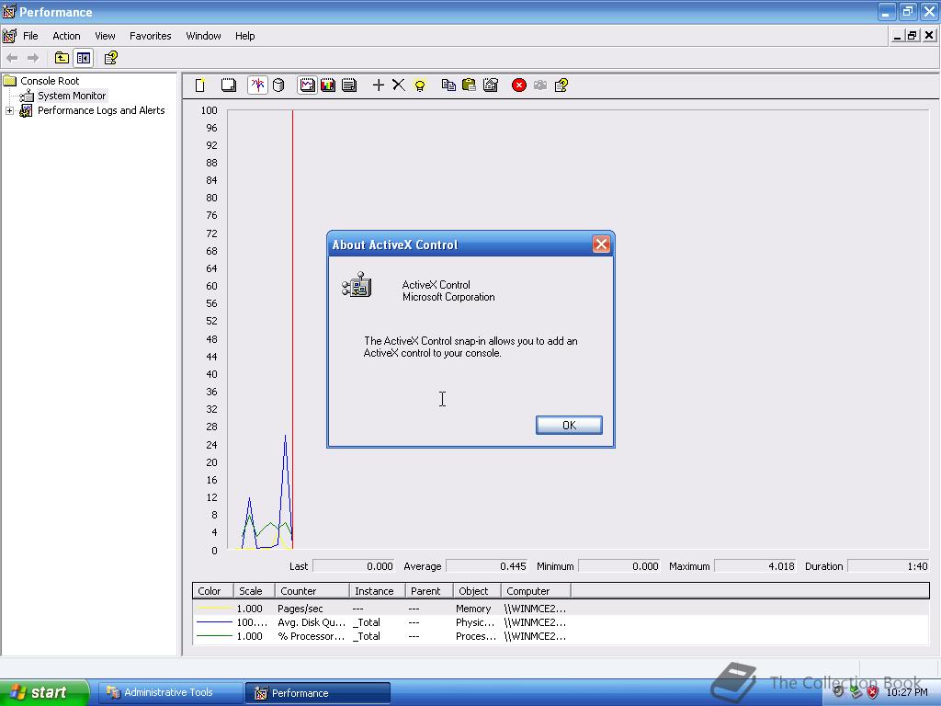Switch to View Report mode
The width and height of the screenshot is (941, 706).
pos(349,85)
